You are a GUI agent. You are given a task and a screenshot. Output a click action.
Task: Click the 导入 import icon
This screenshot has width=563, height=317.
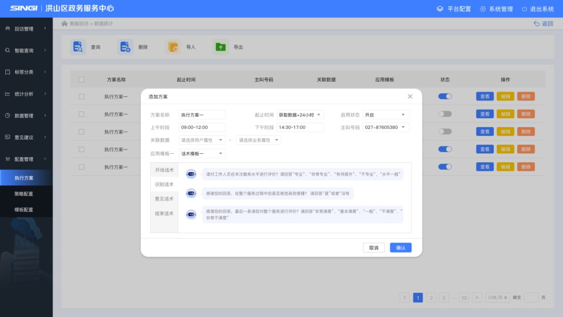point(173,47)
